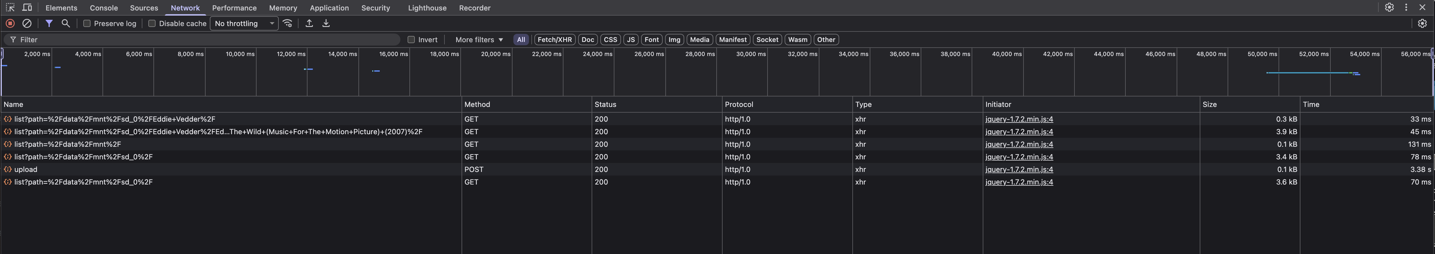
Task: Clear the network log
Action: pos(27,23)
